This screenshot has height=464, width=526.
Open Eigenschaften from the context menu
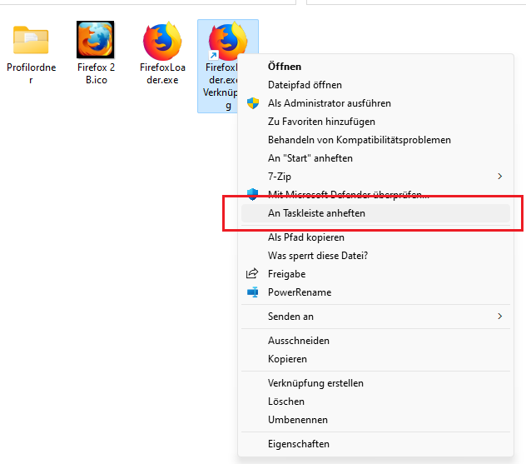298,444
